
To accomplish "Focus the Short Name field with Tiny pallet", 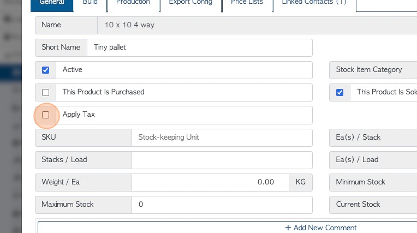I will (200, 47).
